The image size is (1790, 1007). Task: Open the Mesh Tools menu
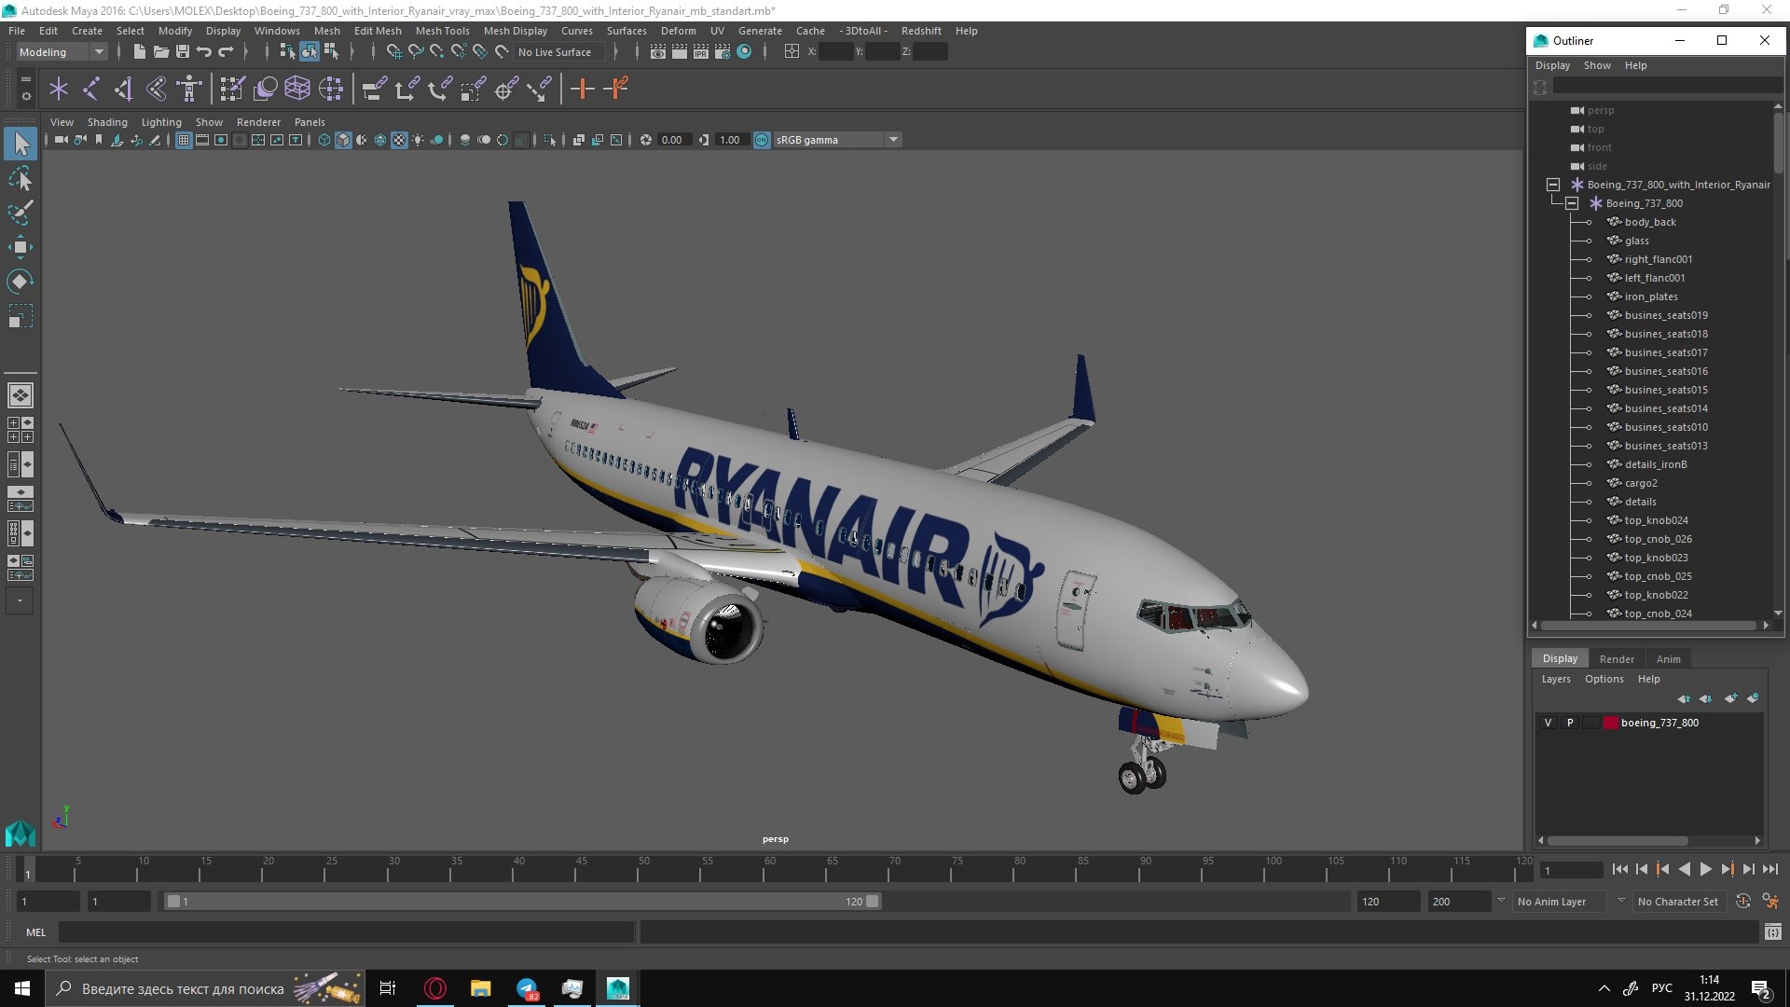click(442, 31)
